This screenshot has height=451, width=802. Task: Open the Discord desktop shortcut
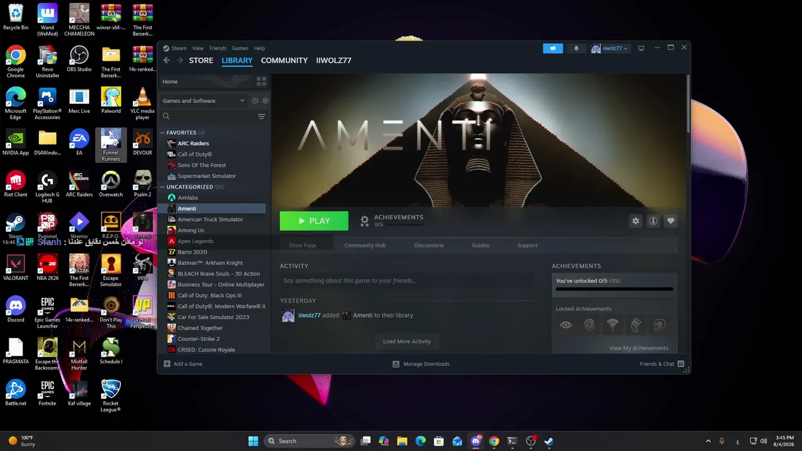[x=16, y=310]
